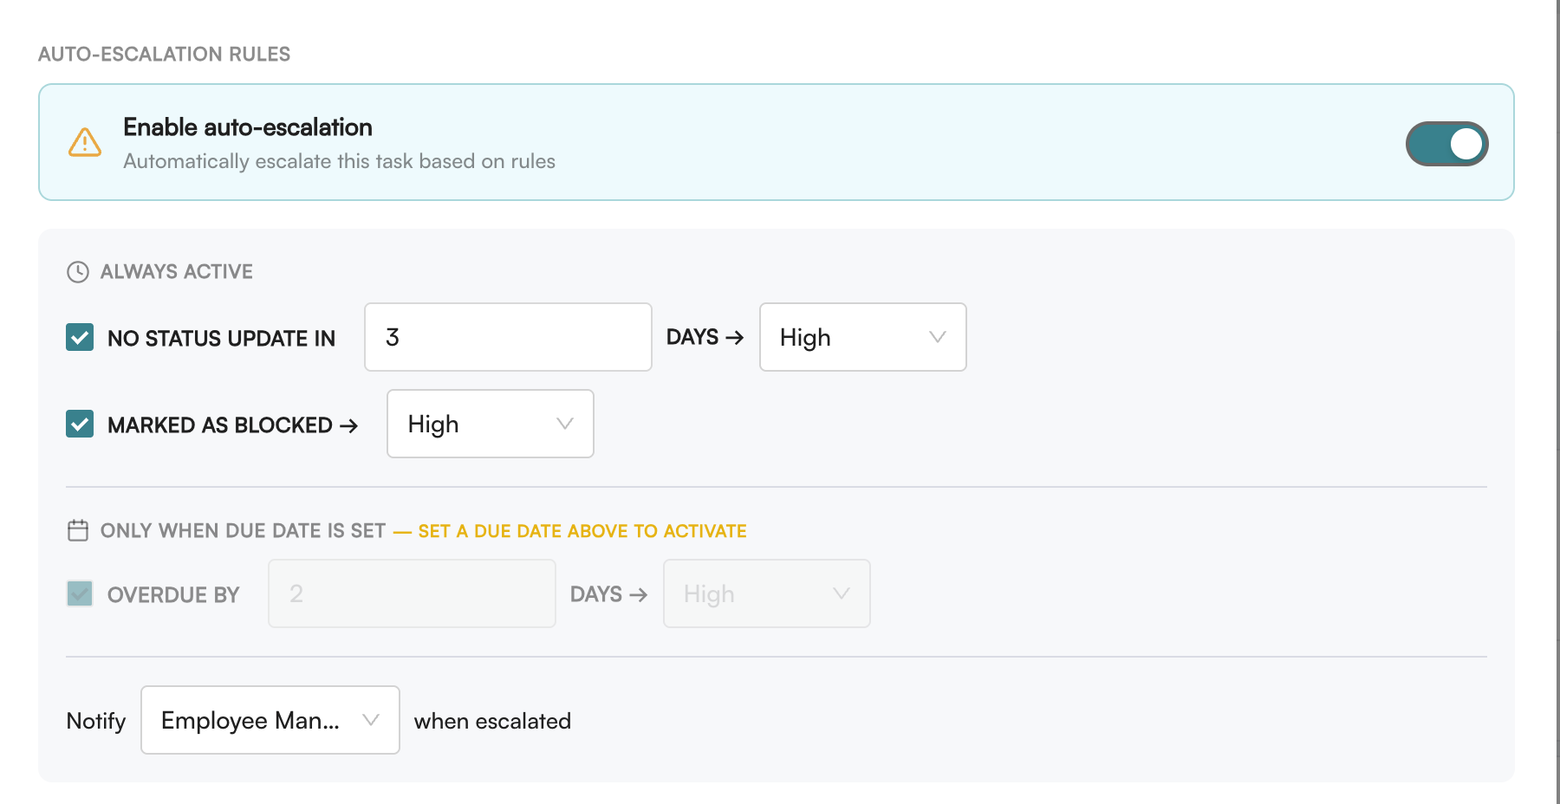Click the Set a due date above to activate text
Screen dimensions: 1560x804
point(582,531)
